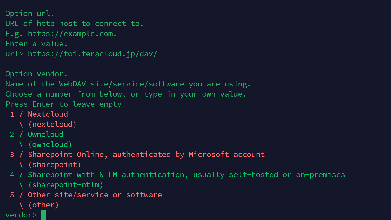The image size is (391, 220).
Task: Click the "Enter a value." text line
Action: click(36, 44)
